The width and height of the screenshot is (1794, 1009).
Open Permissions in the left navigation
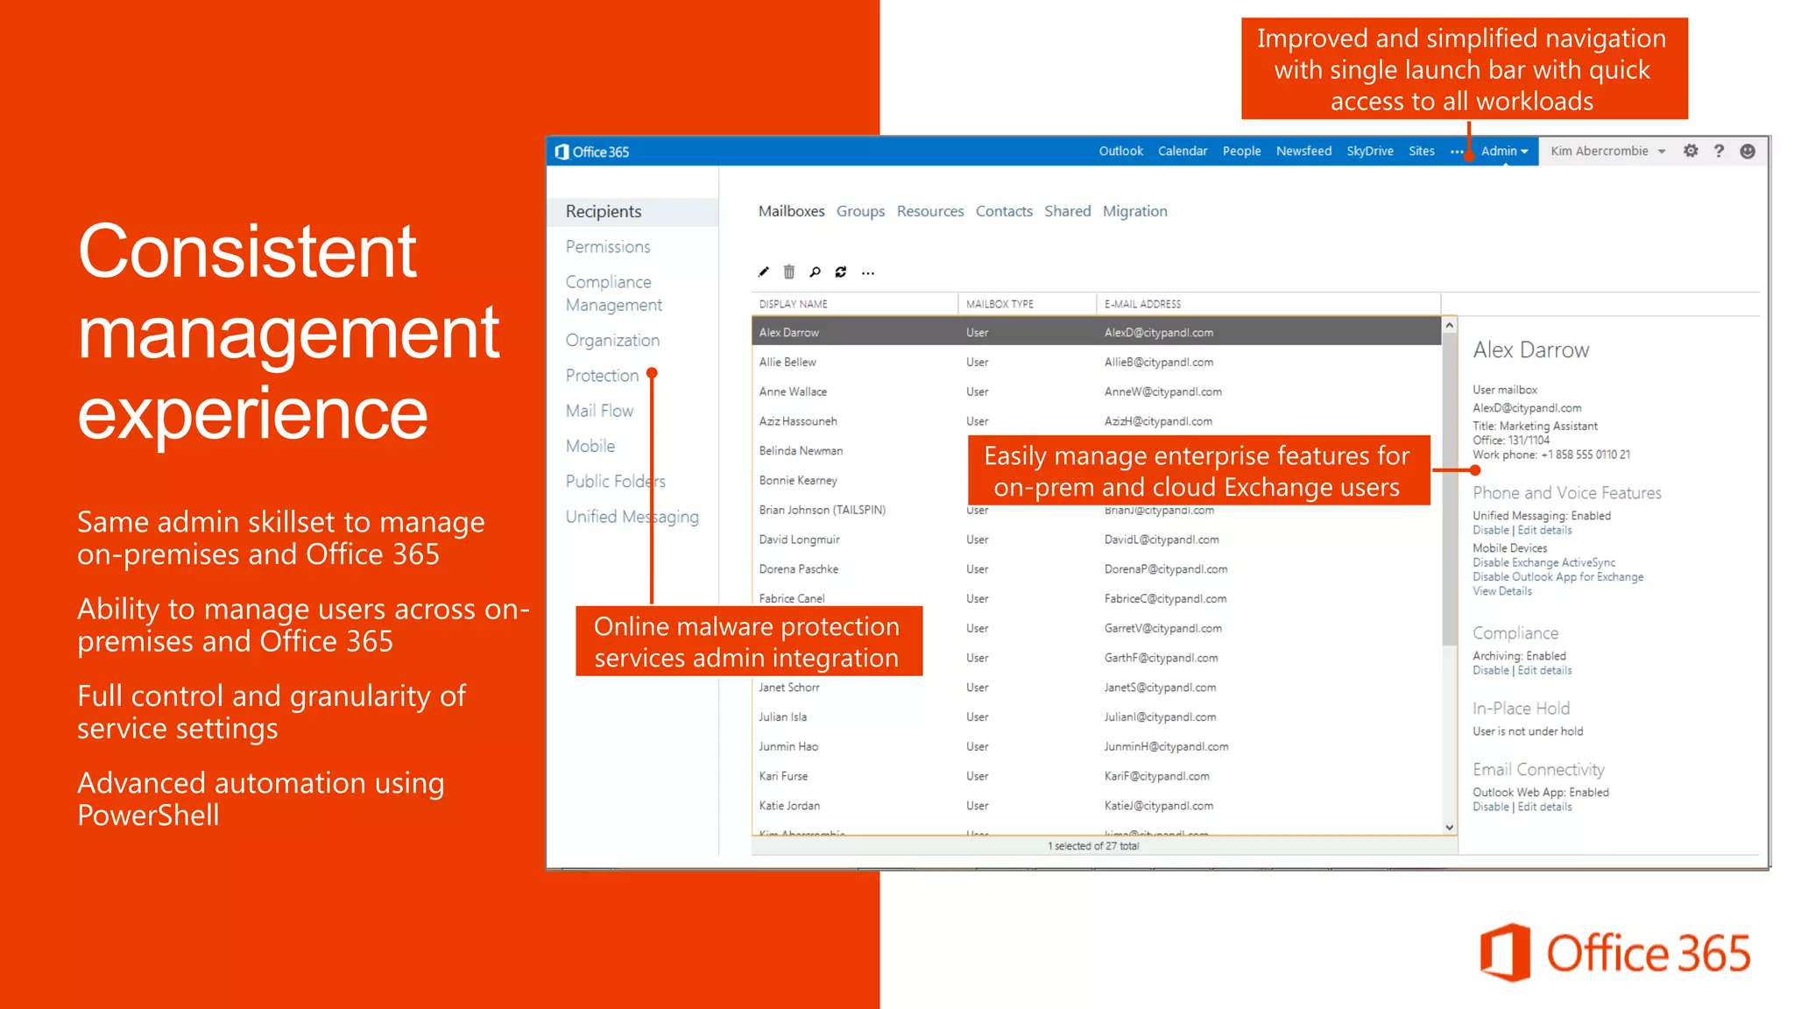click(x=608, y=247)
